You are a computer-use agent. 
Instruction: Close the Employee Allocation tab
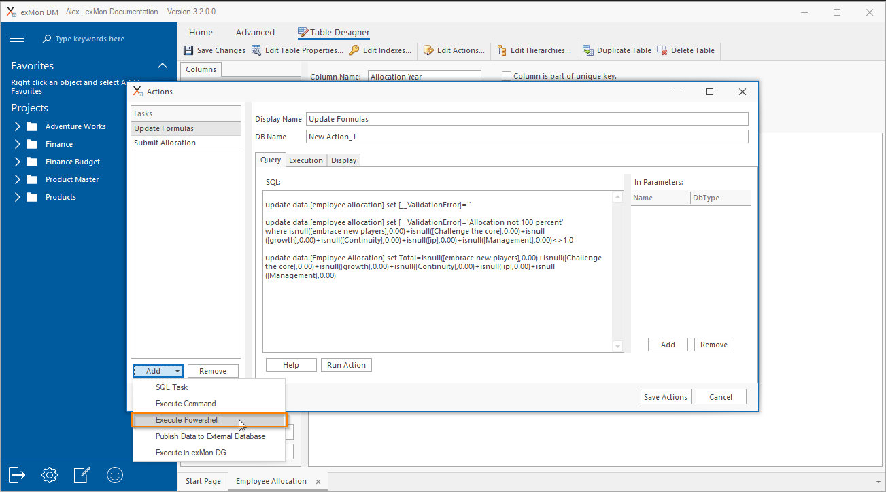pyautogui.click(x=318, y=482)
